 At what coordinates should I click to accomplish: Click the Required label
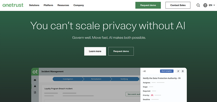pos(147,91)
